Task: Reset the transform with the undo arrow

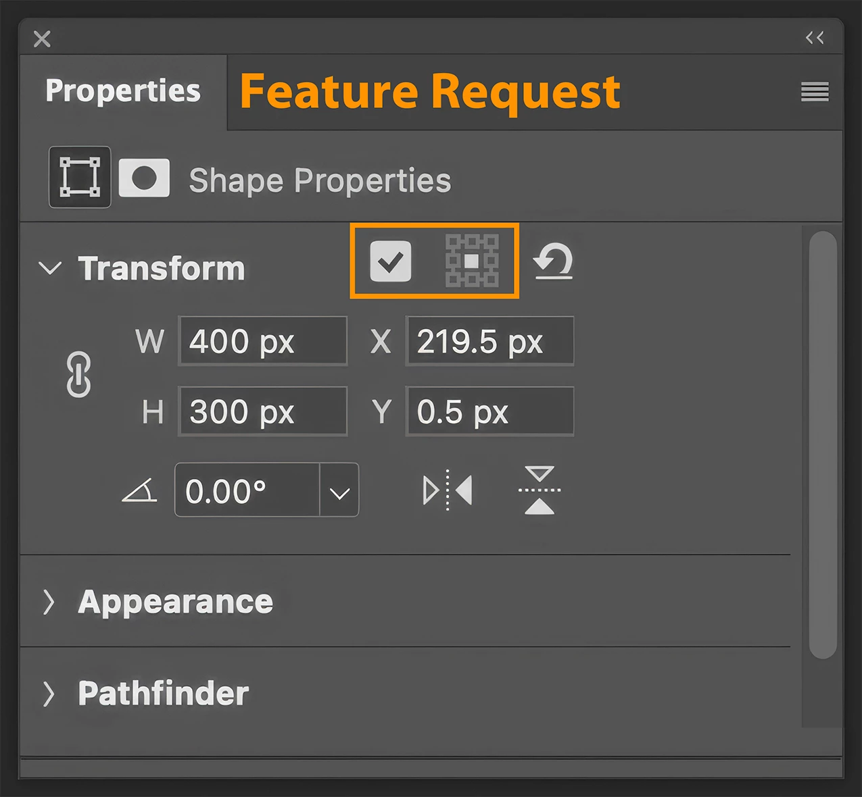Action: (x=554, y=261)
